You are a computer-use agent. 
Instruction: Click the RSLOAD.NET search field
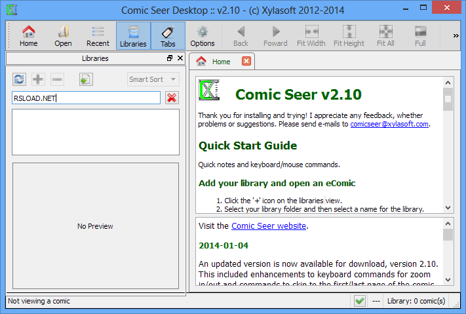pyautogui.click(x=86, y=98)
